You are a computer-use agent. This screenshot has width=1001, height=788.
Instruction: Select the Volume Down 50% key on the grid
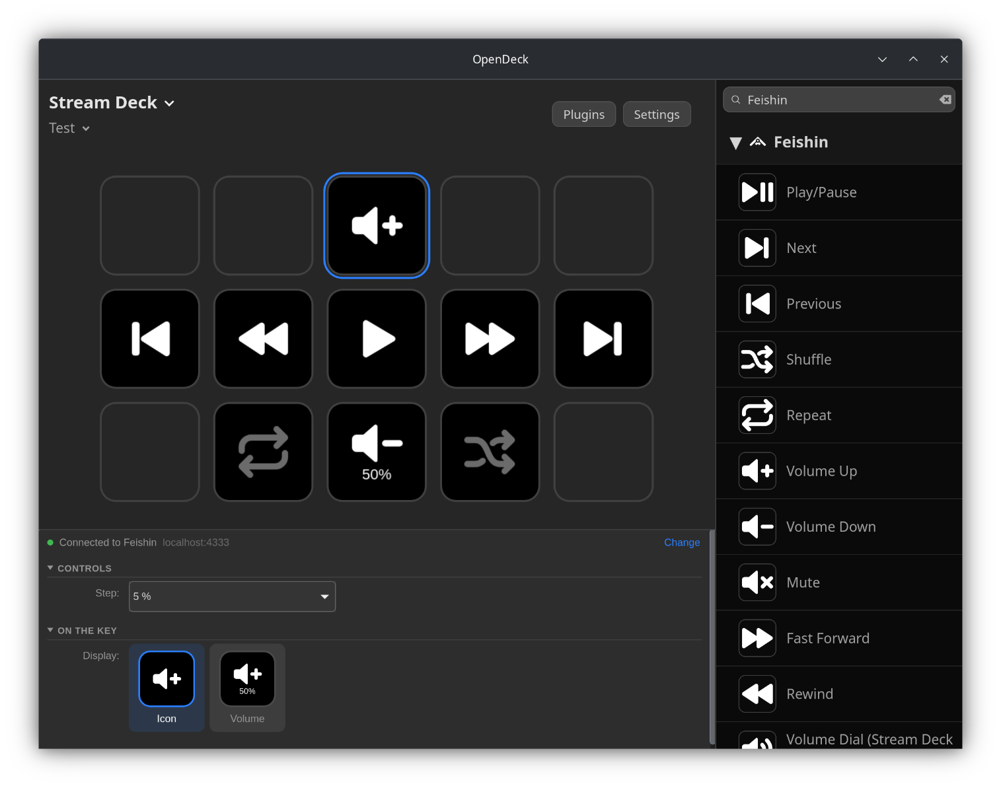[x=377, y=452]
